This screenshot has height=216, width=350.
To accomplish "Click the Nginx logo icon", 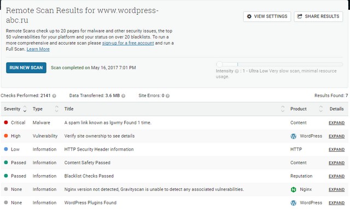I will click(x=294, y=189).
